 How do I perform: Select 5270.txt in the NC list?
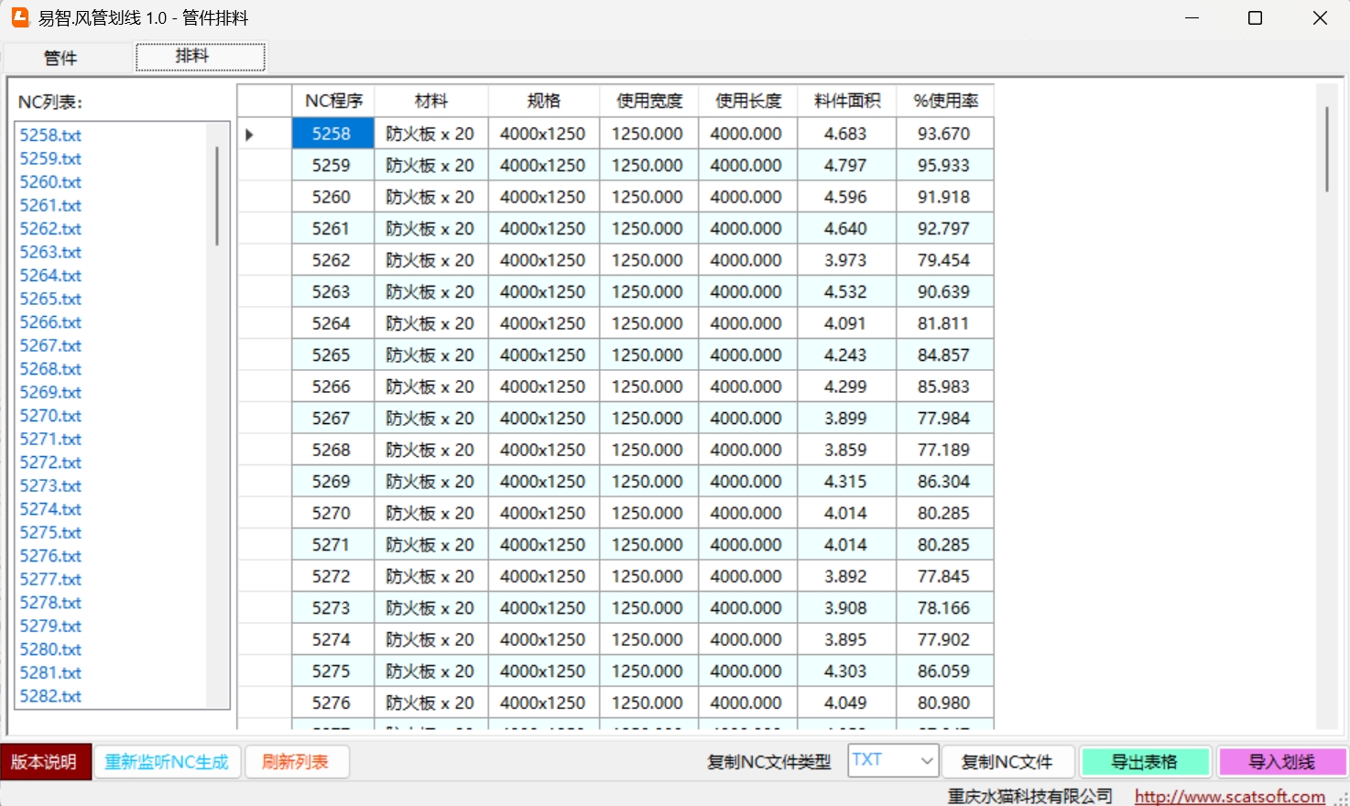[51, 416]
